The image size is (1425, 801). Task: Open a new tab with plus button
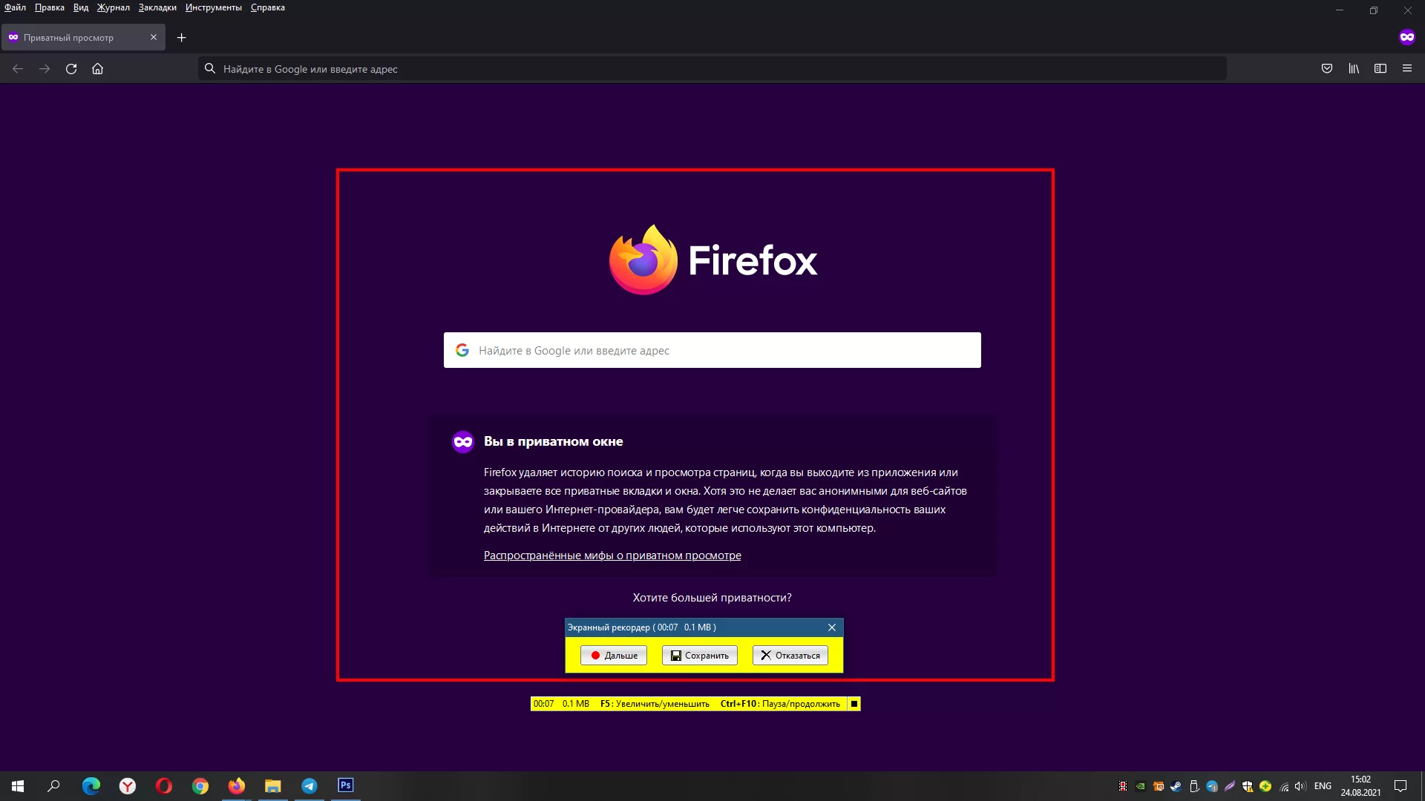[x=181, y=37]
